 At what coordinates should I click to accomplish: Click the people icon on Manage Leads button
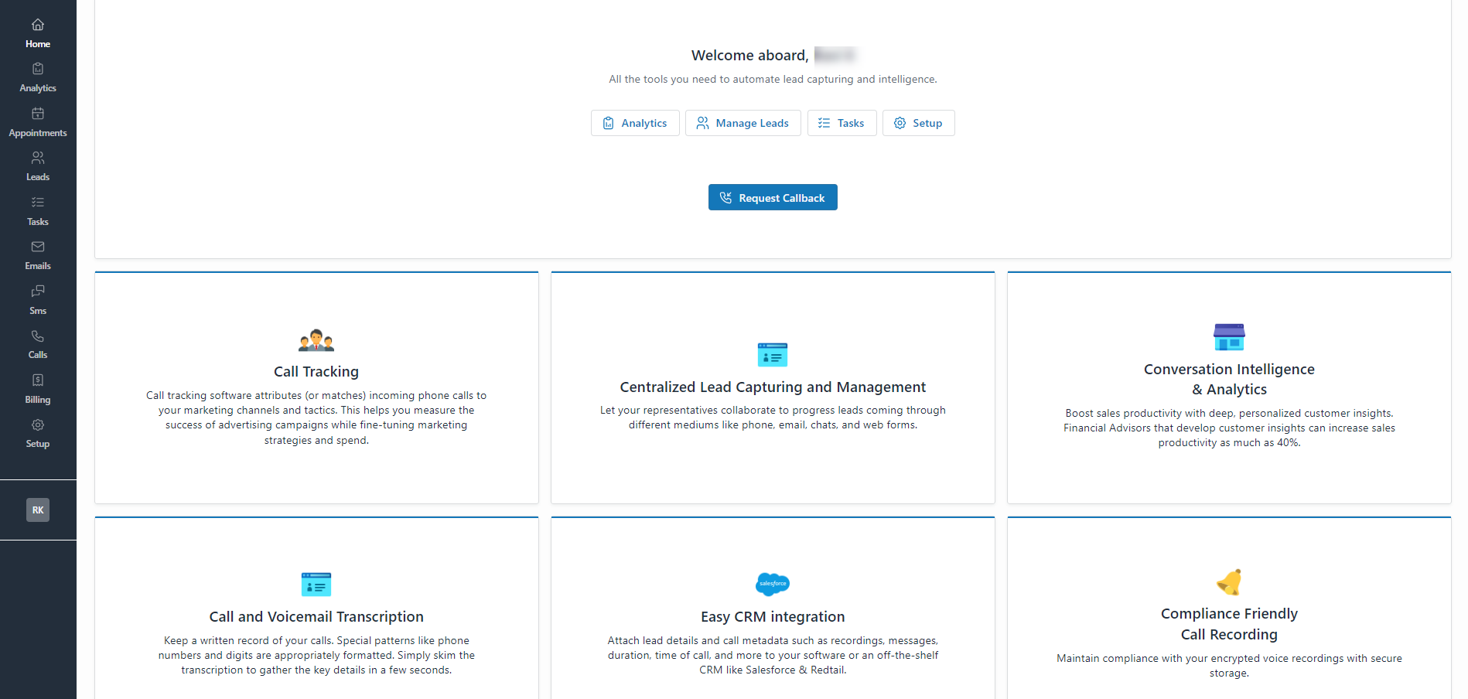(x=702, y=123)
